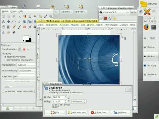This screenshot has width=159, height=119.
Task: Open the Farben menu
Action: tap(99, 25)
